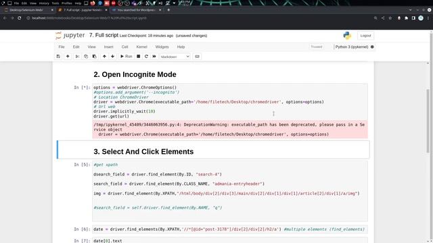
Task: Reload the page with the refresh icon
Action: 20,18
